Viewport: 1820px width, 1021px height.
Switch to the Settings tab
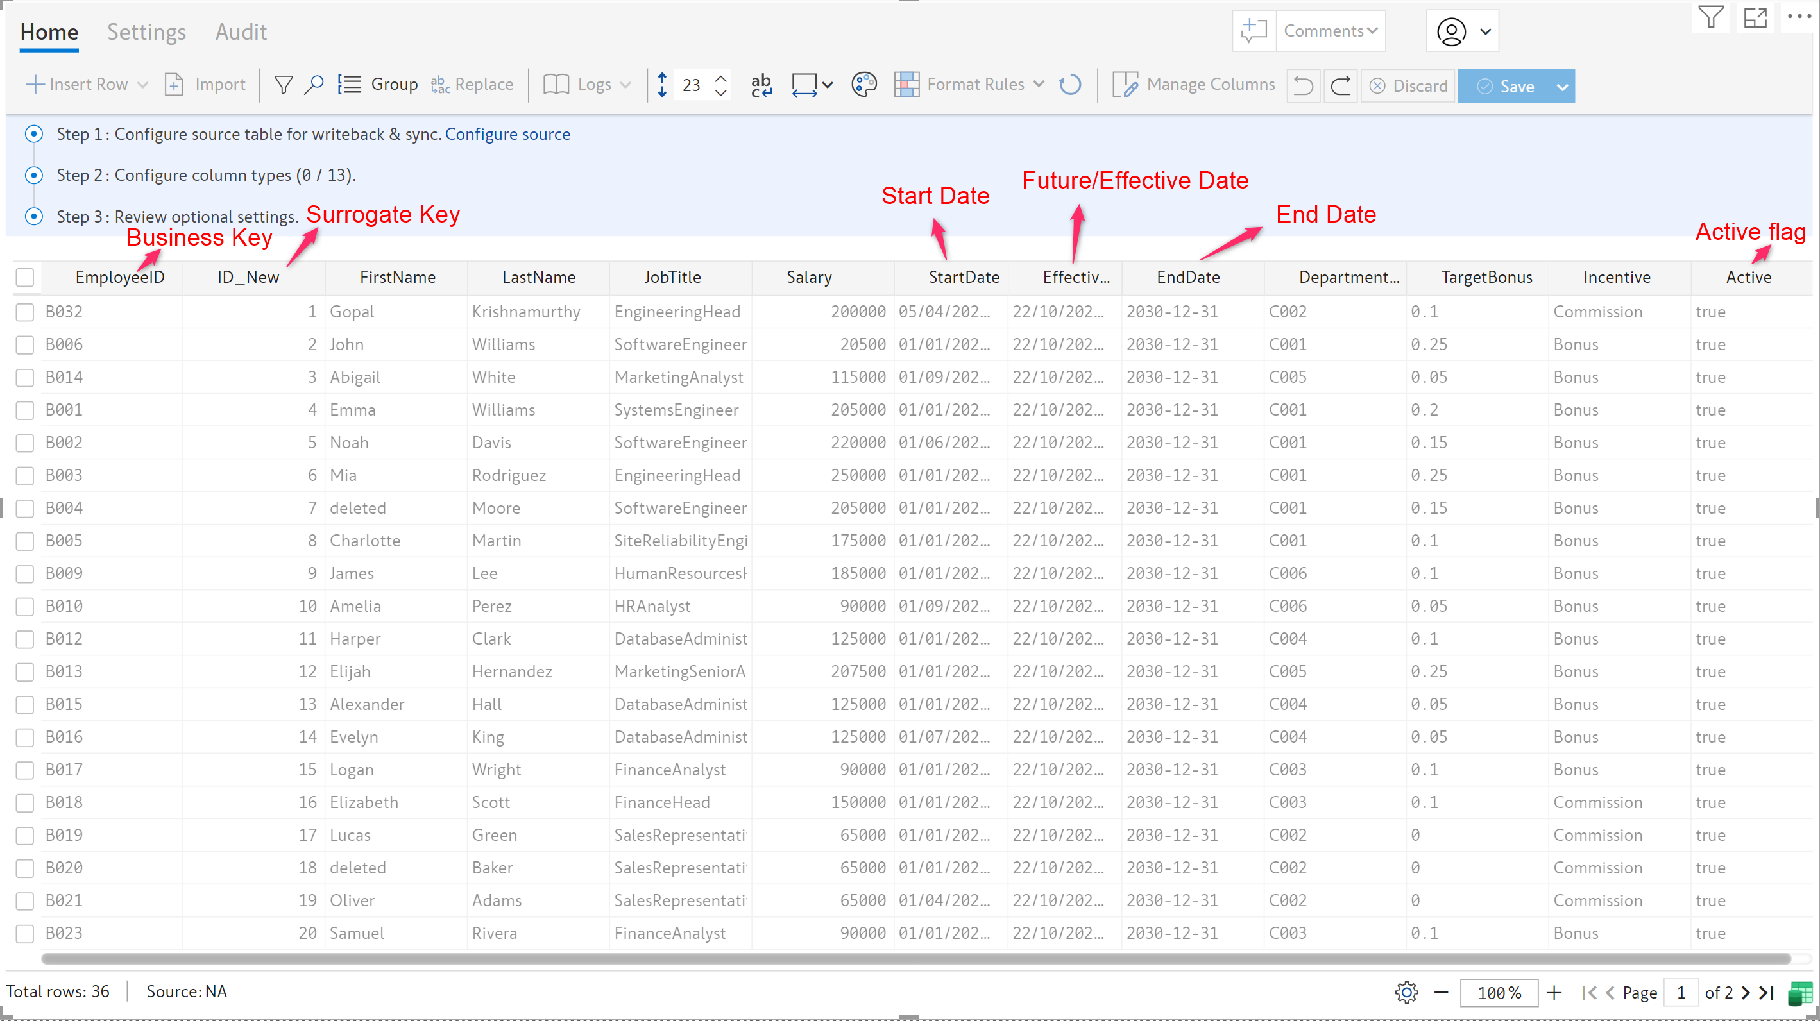coord(146,32)
